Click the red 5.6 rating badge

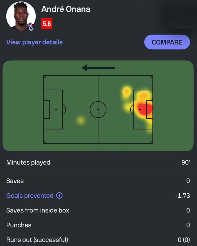pos(47,24)
